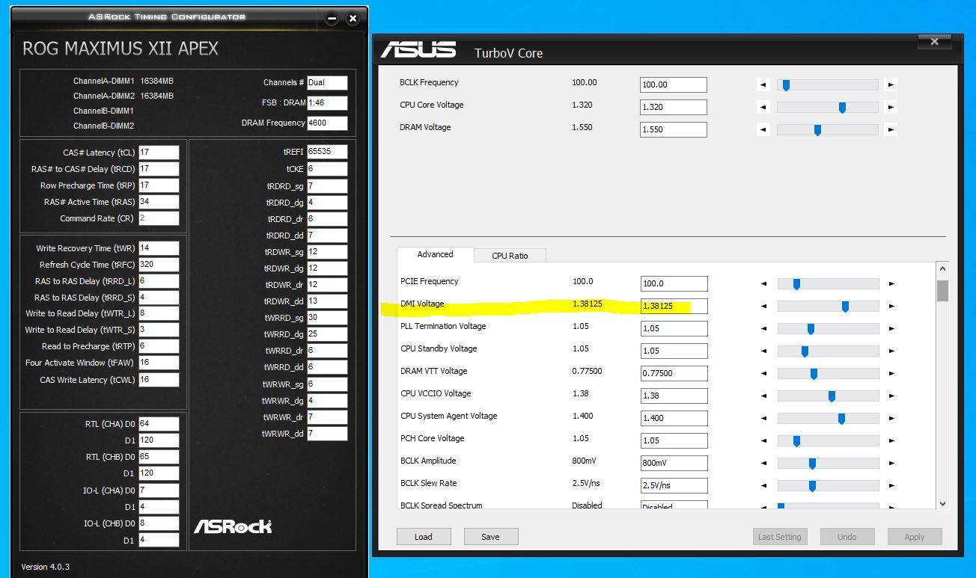The height and width of the screenshot is (578, 976).
Task: Increase DRAM Voltage with right arrow
Action: tap(891, 129)
